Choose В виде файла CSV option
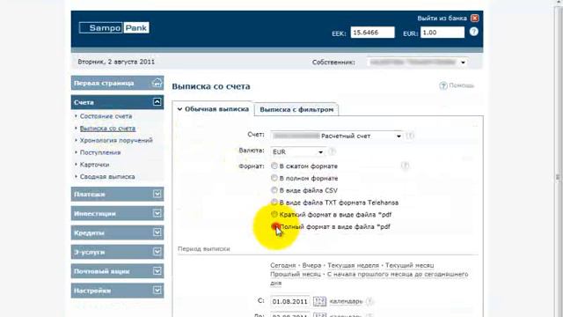Screen dimensions: 563x317 [x=274, y=190]
